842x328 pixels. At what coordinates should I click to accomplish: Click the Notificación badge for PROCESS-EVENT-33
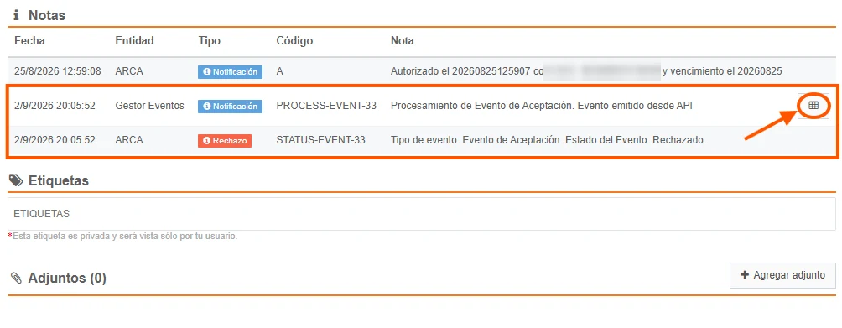click(x=230, y=107)
